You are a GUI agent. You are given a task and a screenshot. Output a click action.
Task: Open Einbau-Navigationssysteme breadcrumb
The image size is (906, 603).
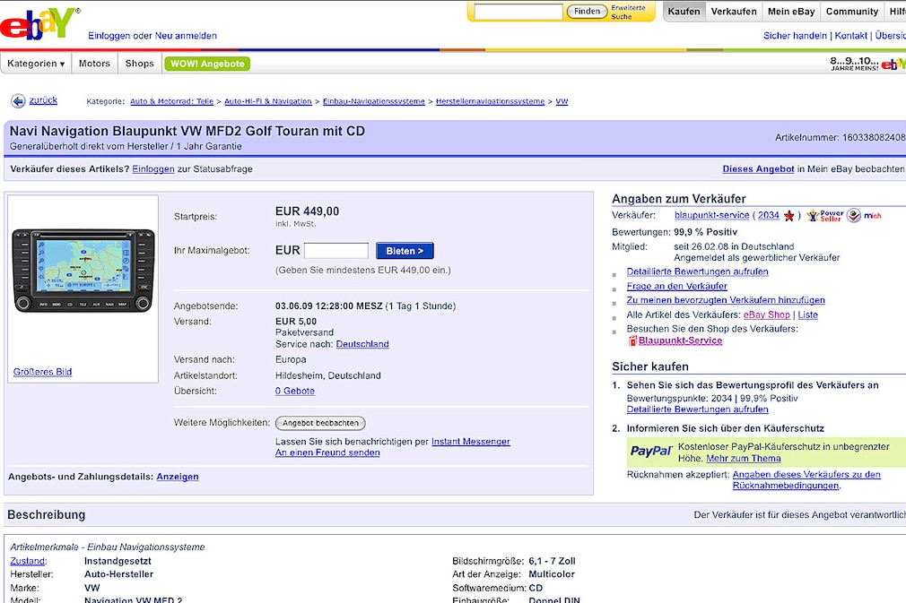374,101
